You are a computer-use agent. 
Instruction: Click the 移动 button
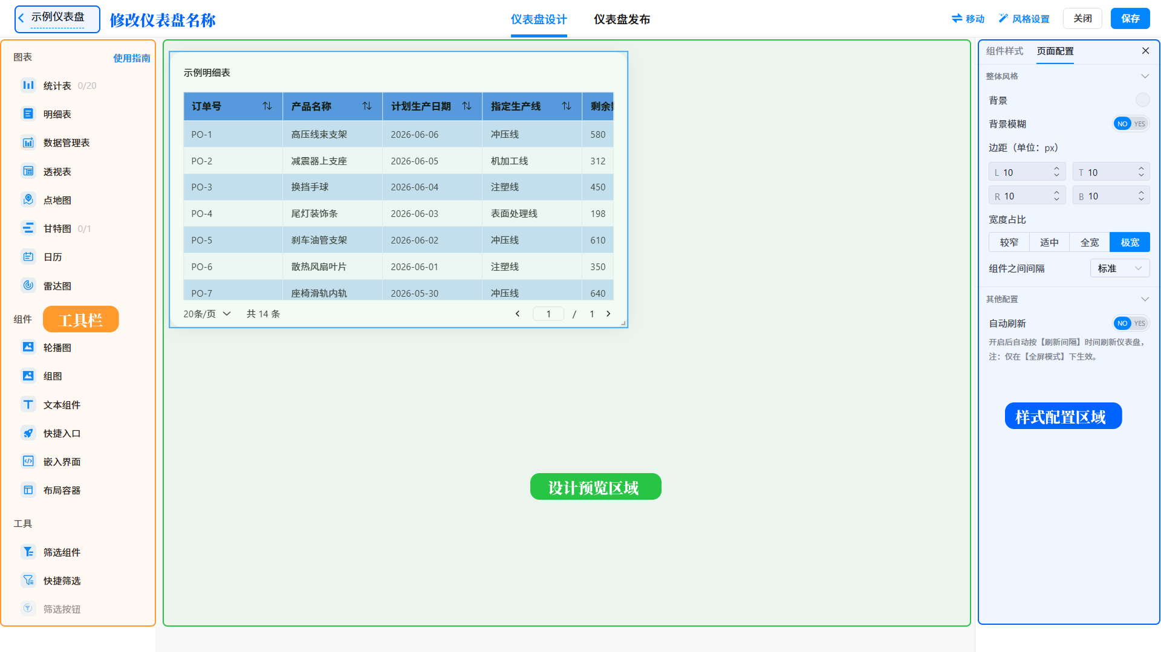click(968, 19)
